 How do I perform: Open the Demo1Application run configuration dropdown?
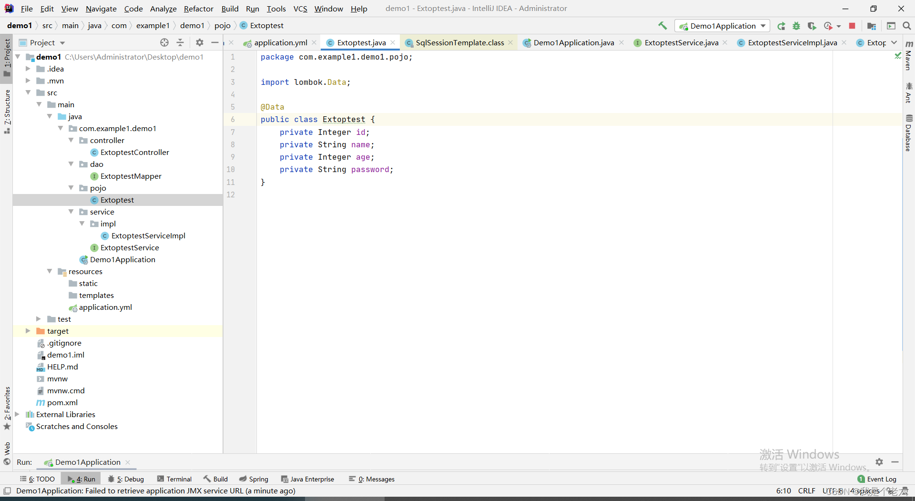[763, 26]
